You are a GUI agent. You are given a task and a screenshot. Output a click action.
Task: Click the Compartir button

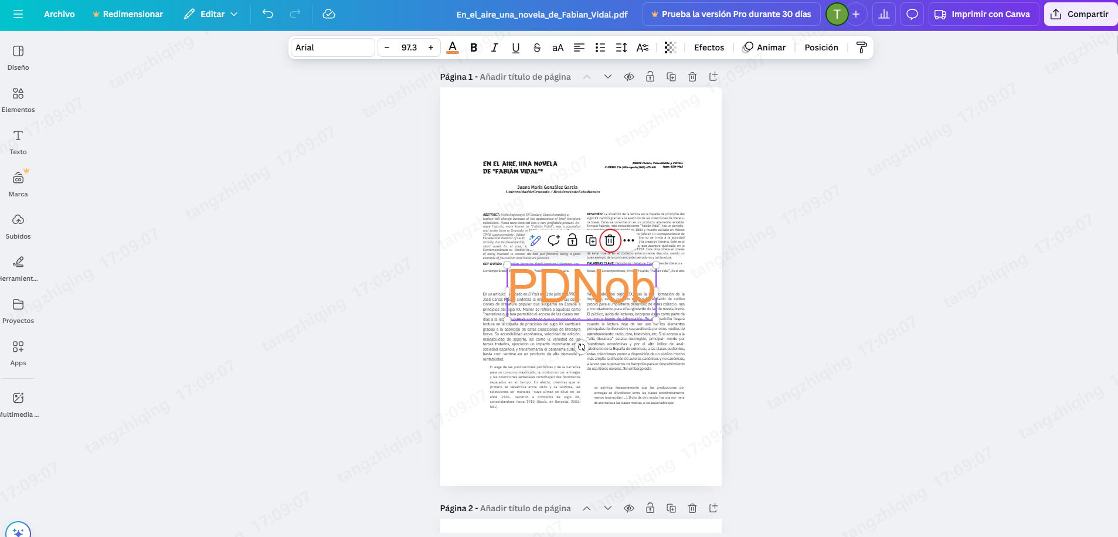click(x=1080, y=14)
